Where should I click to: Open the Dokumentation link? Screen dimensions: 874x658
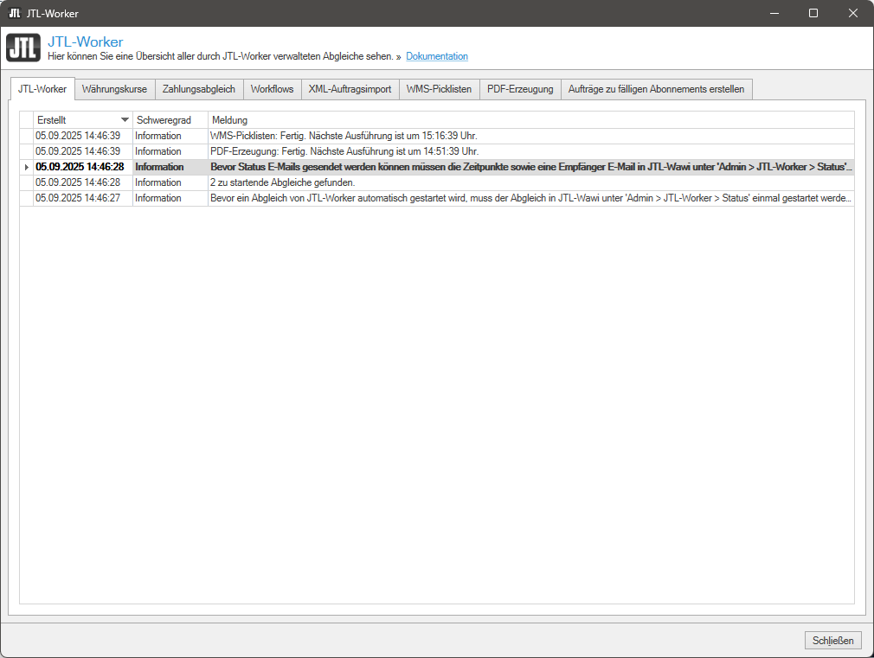(437, 56)
